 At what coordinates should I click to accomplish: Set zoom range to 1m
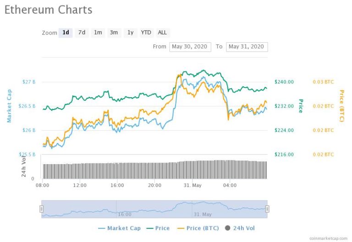[98, 33]
